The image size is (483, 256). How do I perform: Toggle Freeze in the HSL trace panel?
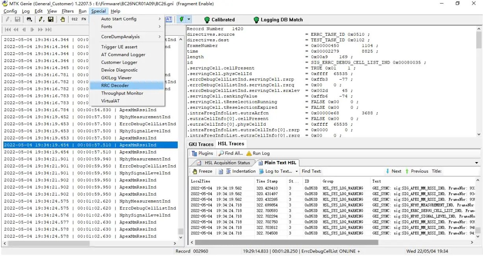click(x=202, y=171)
